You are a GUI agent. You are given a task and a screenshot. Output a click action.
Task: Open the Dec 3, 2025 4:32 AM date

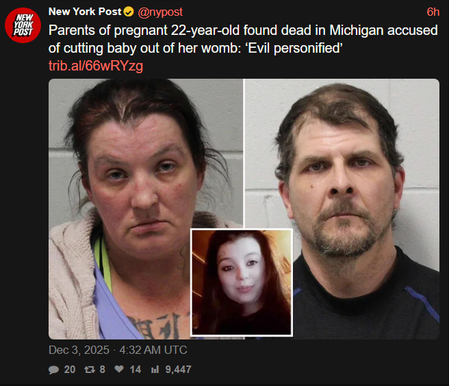[x=118, y=350]
